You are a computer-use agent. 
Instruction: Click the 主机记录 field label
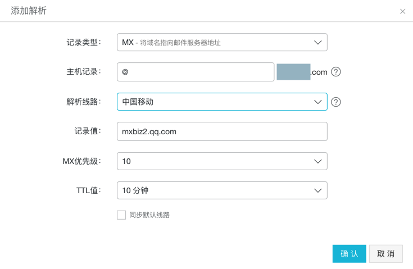[83, 72]
